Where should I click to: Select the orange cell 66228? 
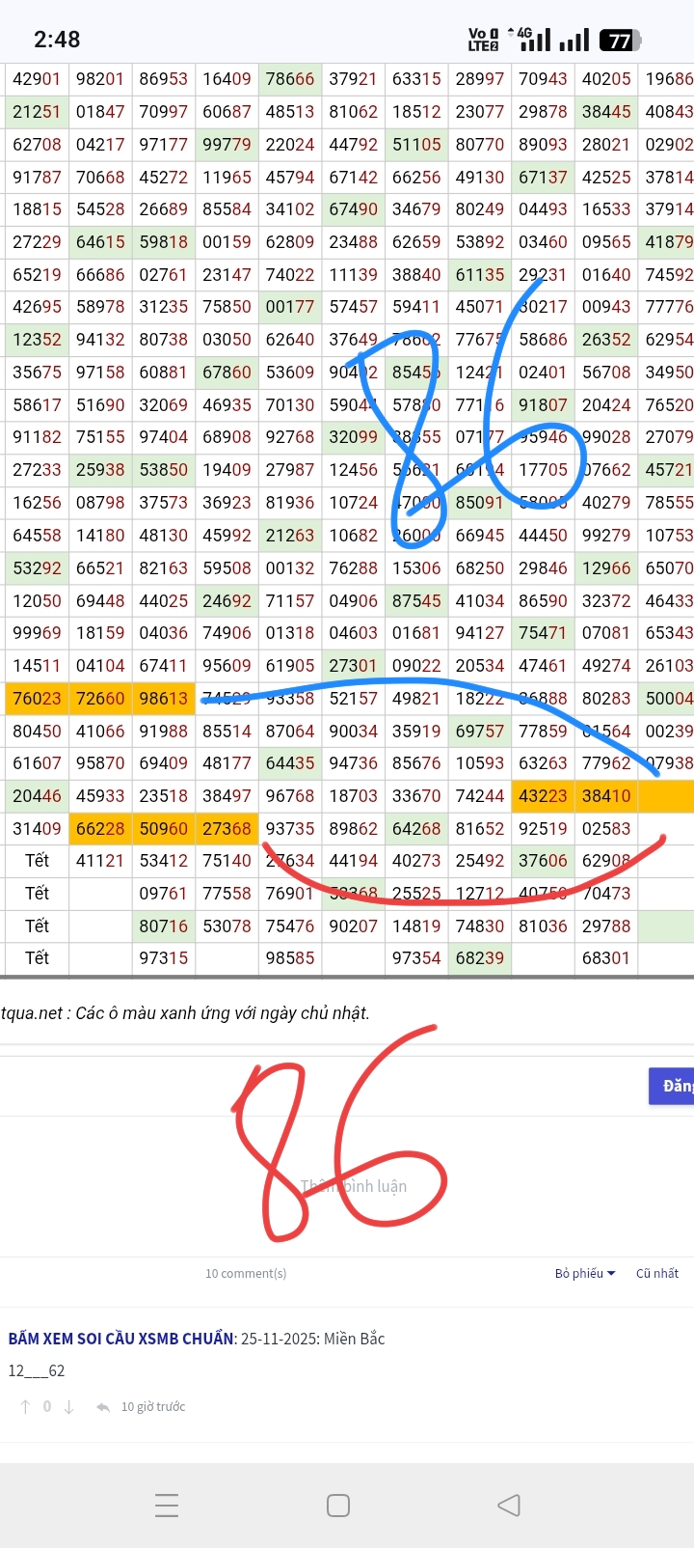(x=100, y=828)
